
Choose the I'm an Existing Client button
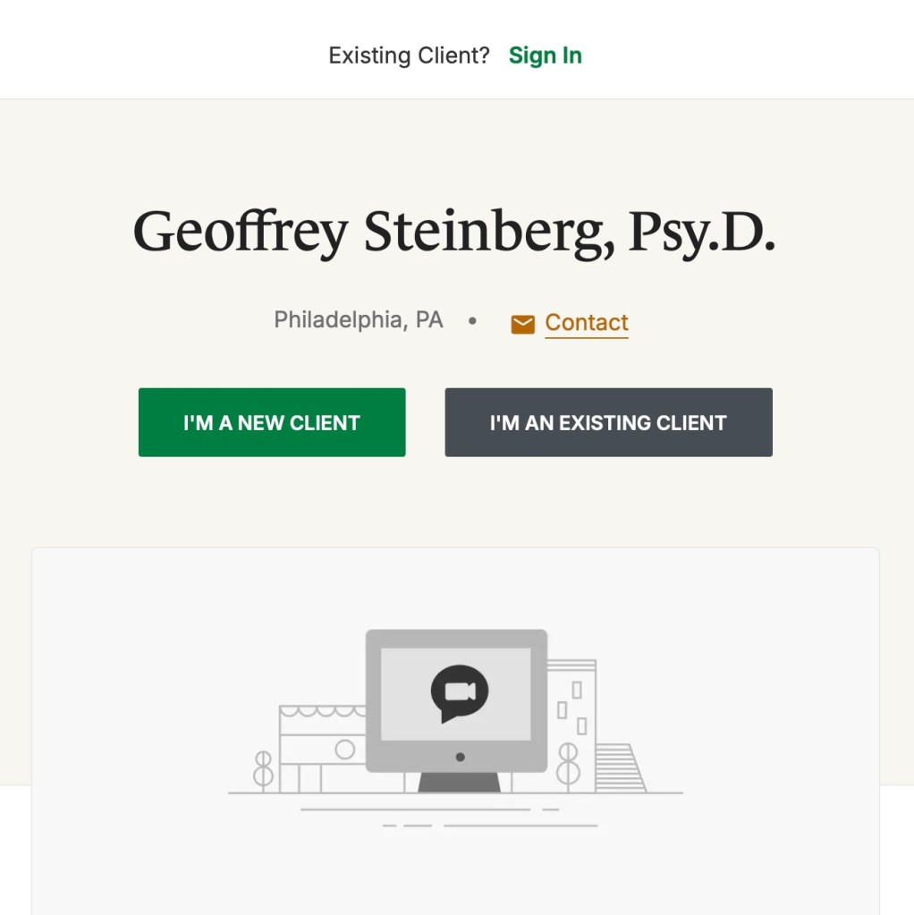click(x=608, y=422)
